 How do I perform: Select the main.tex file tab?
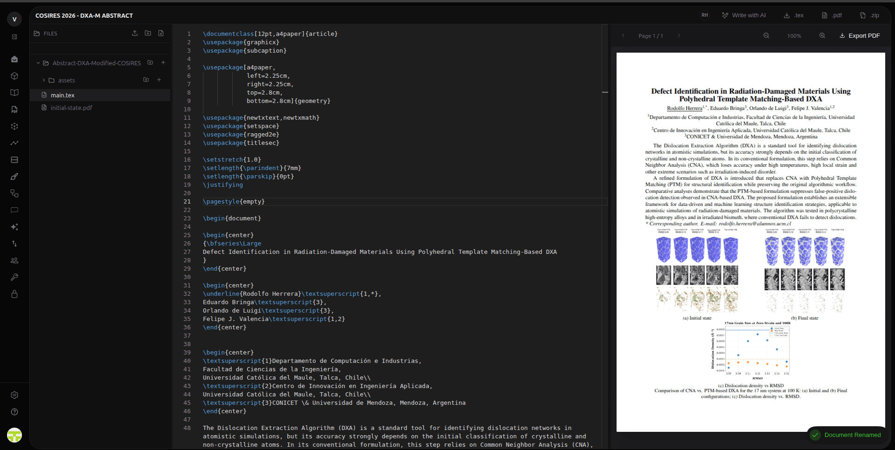[x=62, y=95]
